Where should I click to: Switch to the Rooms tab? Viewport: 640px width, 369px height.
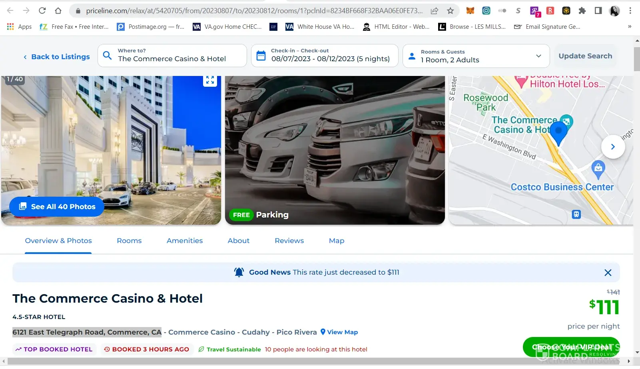click(x=129, y=241)
